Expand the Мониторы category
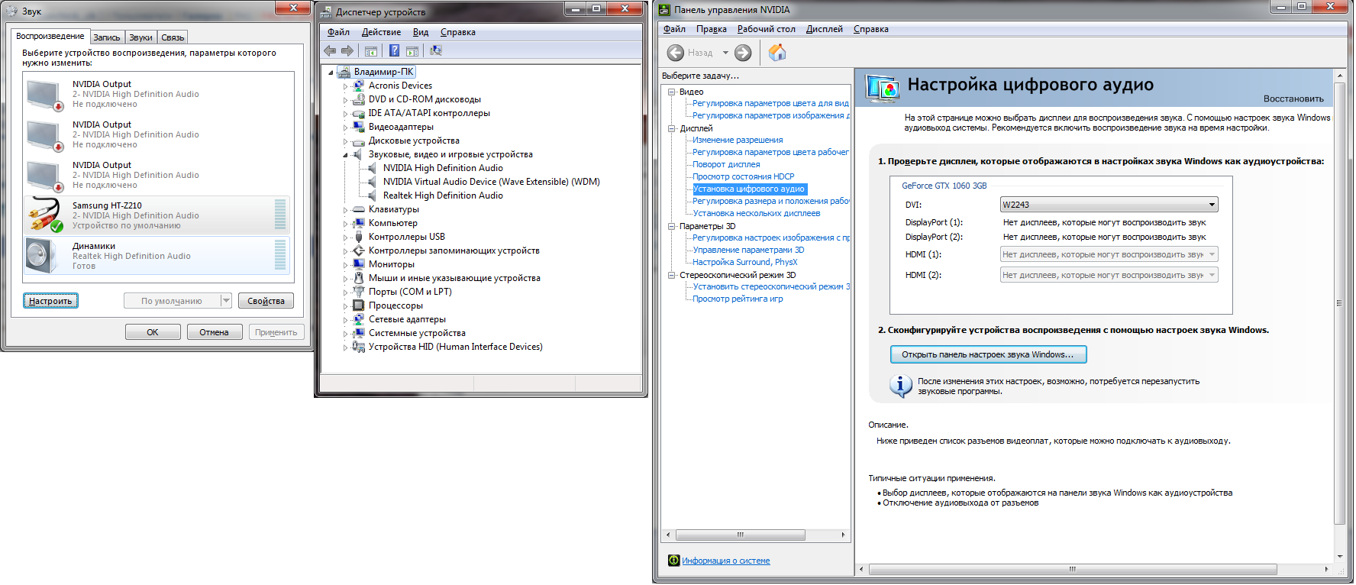 (x=345, y=265)
